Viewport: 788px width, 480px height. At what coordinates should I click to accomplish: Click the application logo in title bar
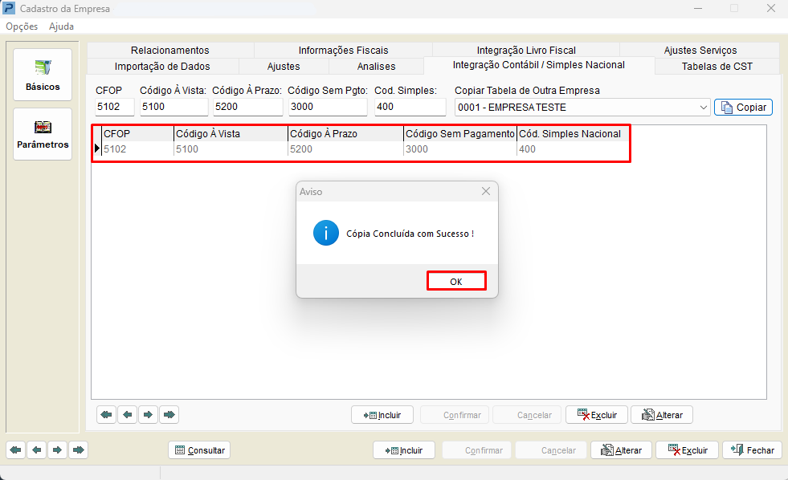point(9,9)
